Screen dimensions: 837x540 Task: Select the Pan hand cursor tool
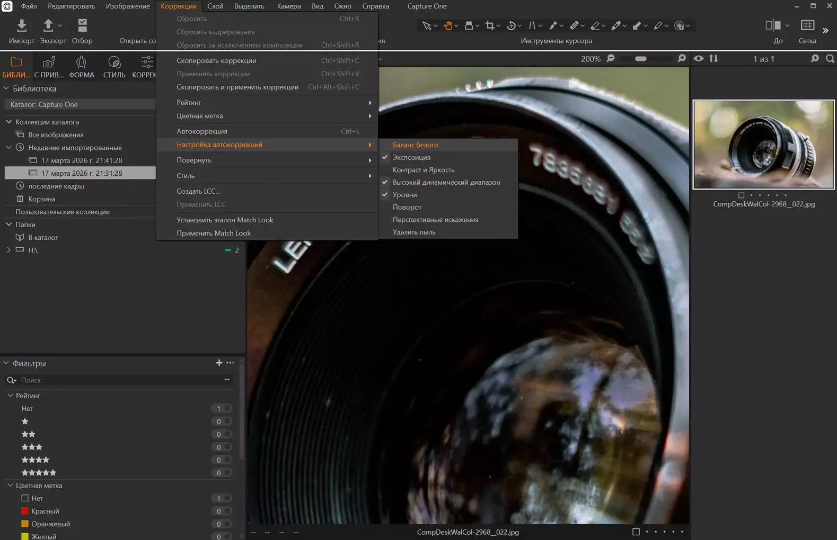pyautogui.click(x=448, y=25)
